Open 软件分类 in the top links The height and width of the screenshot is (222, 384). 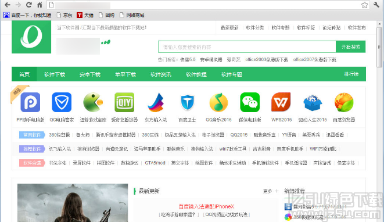[255, 27]
